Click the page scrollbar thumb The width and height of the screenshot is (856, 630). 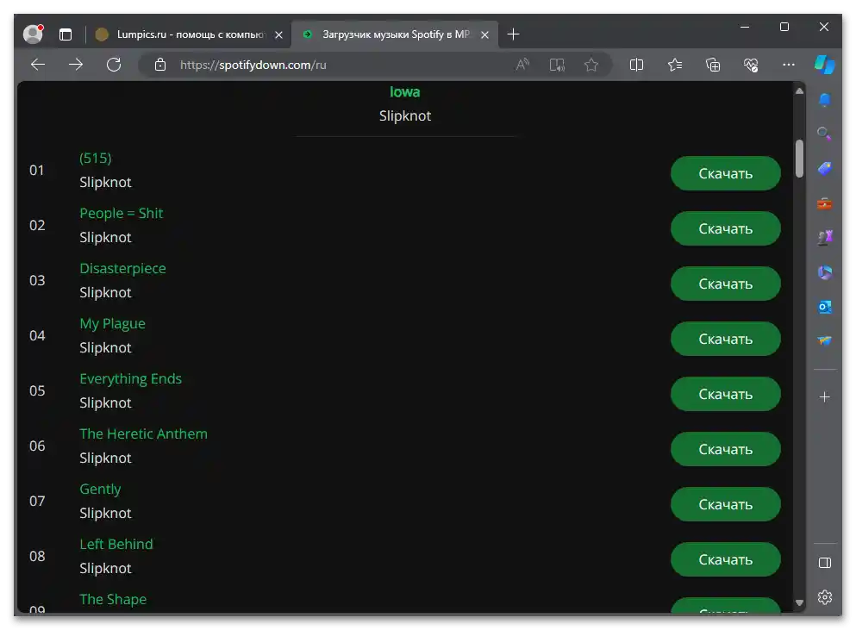pyautogui.click(x=800, y=159)
